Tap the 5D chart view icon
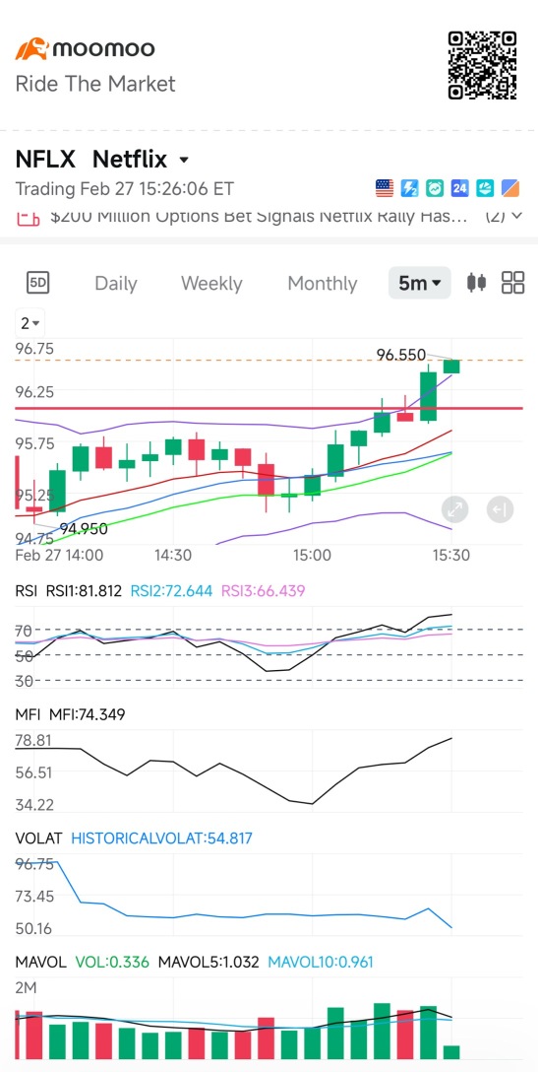Viewport: 538px width, 1072px height. click(x=37, y=283)
